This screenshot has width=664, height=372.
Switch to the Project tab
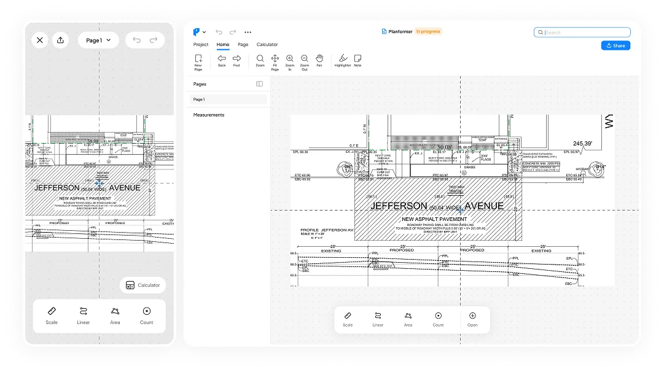[201, 45]
